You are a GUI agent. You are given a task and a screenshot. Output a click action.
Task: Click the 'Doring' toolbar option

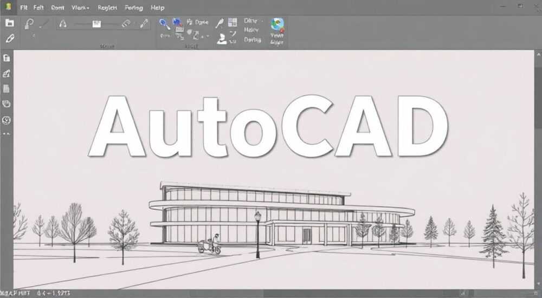pos(253,40)
